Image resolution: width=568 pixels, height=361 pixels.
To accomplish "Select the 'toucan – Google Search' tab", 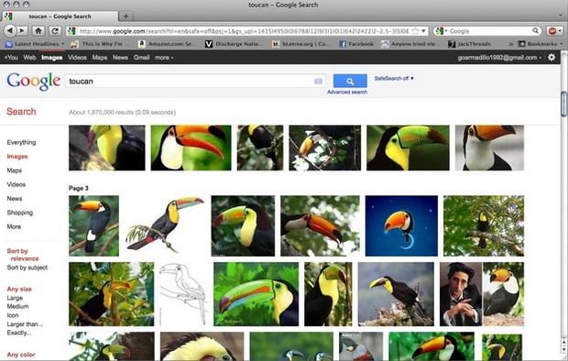I will click(60, 16).
